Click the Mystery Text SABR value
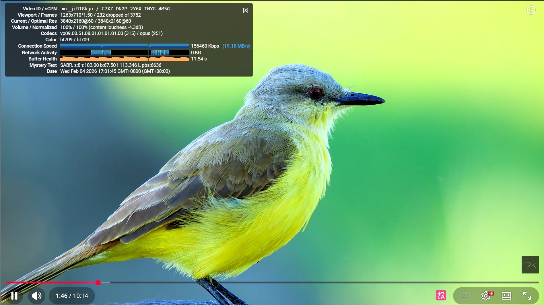Screen dimensions: 544x305 pyautogui.click(x=111, y=65)
